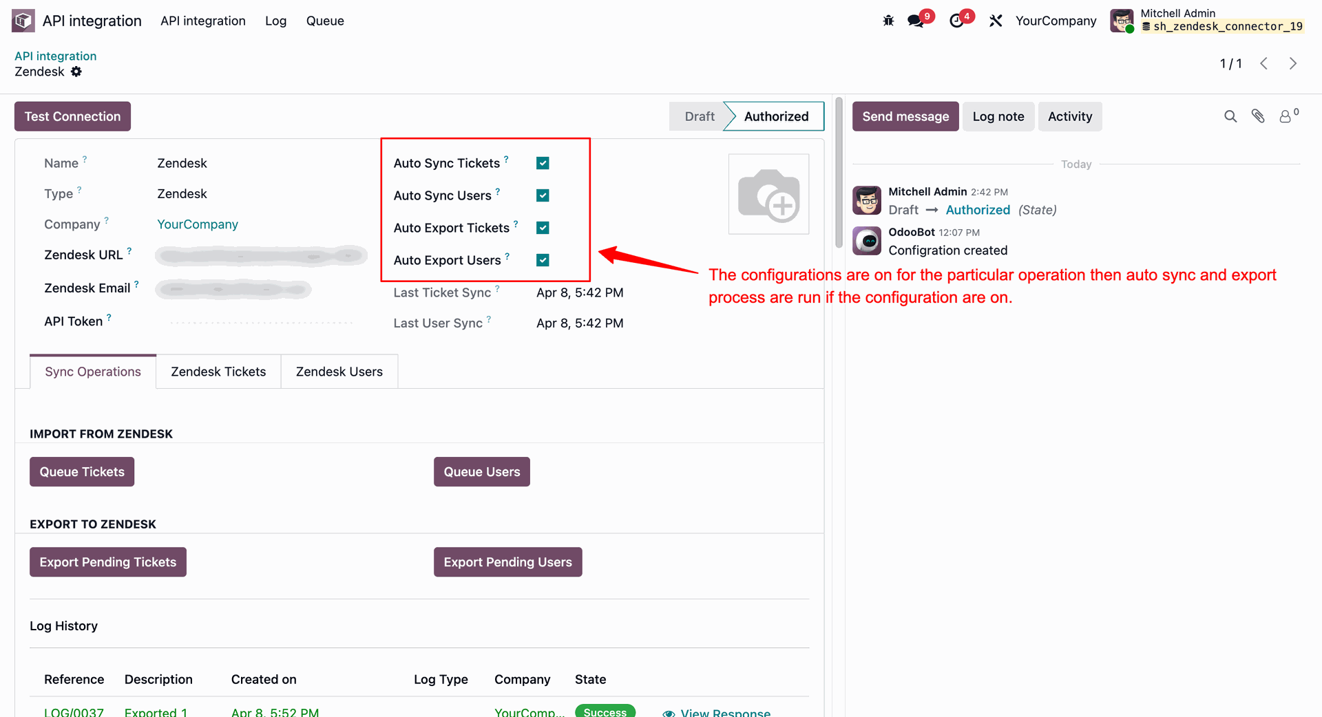
Task: Click YourCompany company switcher in navbar
Action: coord(1056,21)
